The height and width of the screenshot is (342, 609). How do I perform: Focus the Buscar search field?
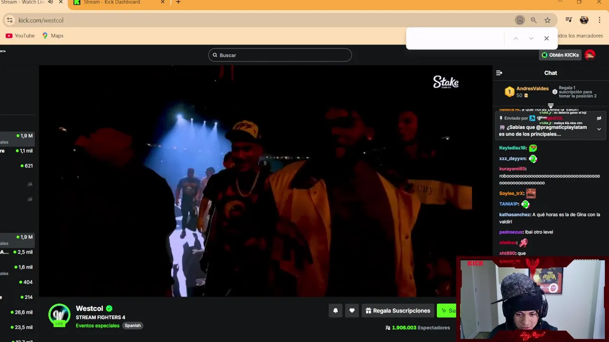280,55
